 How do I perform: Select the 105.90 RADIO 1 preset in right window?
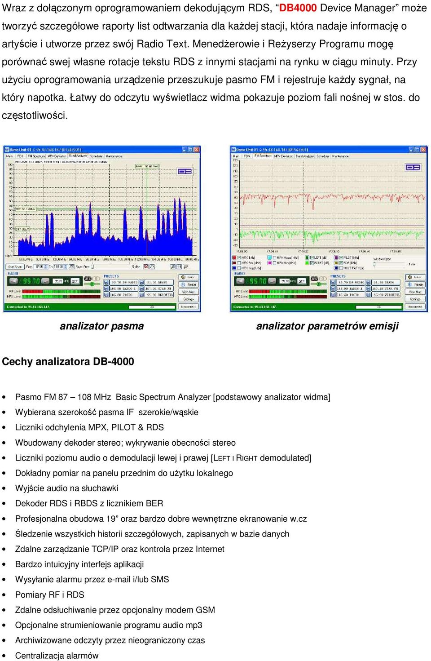[x=350, y=288]
